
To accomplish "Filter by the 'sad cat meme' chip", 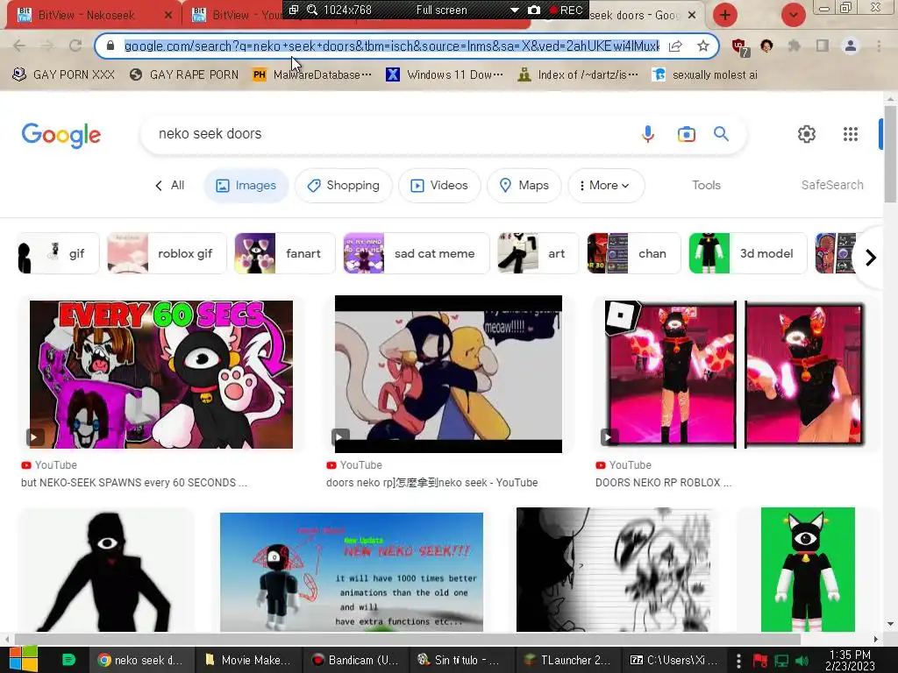I will pos(417,253).
